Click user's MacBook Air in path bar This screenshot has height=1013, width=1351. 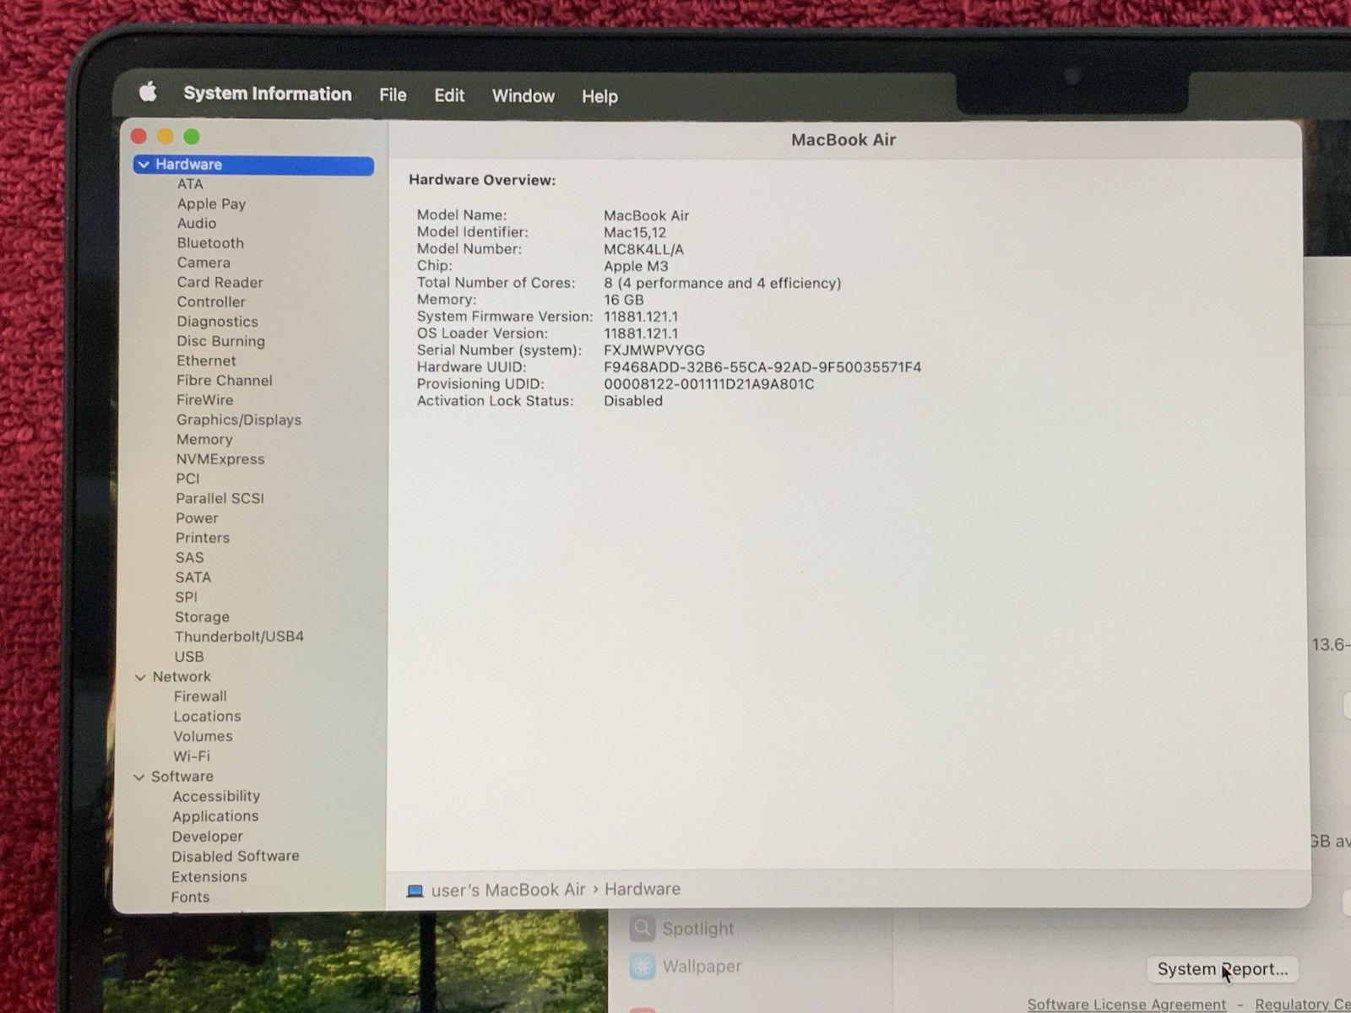(508, 890)
